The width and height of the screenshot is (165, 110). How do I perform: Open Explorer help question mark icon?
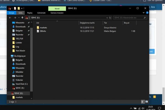(147, 13)
